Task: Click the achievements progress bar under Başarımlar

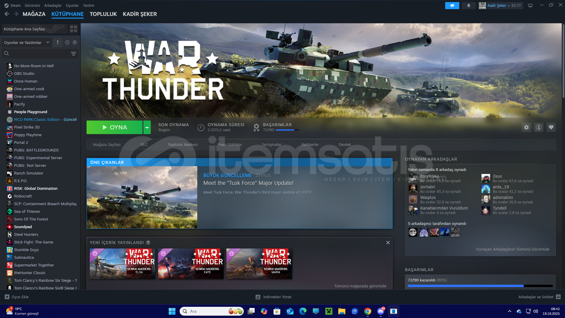Action: [x=287, y=130]
